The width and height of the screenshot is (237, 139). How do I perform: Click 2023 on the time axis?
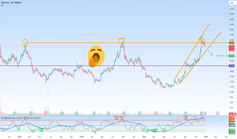click(x=20, y=137)
